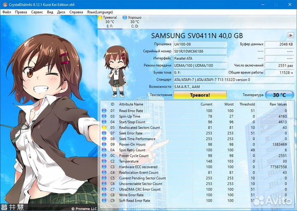The height and width of the screenshot is (211, 297).
Task: Open the Сервис menu
Action: [x=37, y=12]
